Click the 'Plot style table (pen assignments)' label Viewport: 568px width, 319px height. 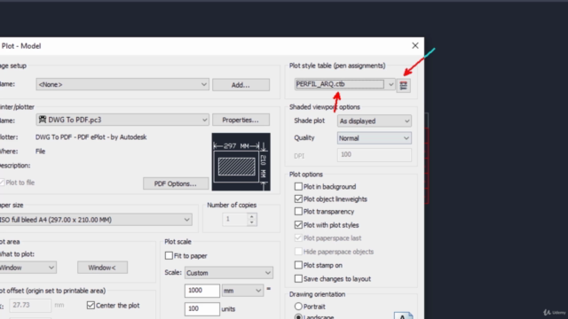[337, 66]
